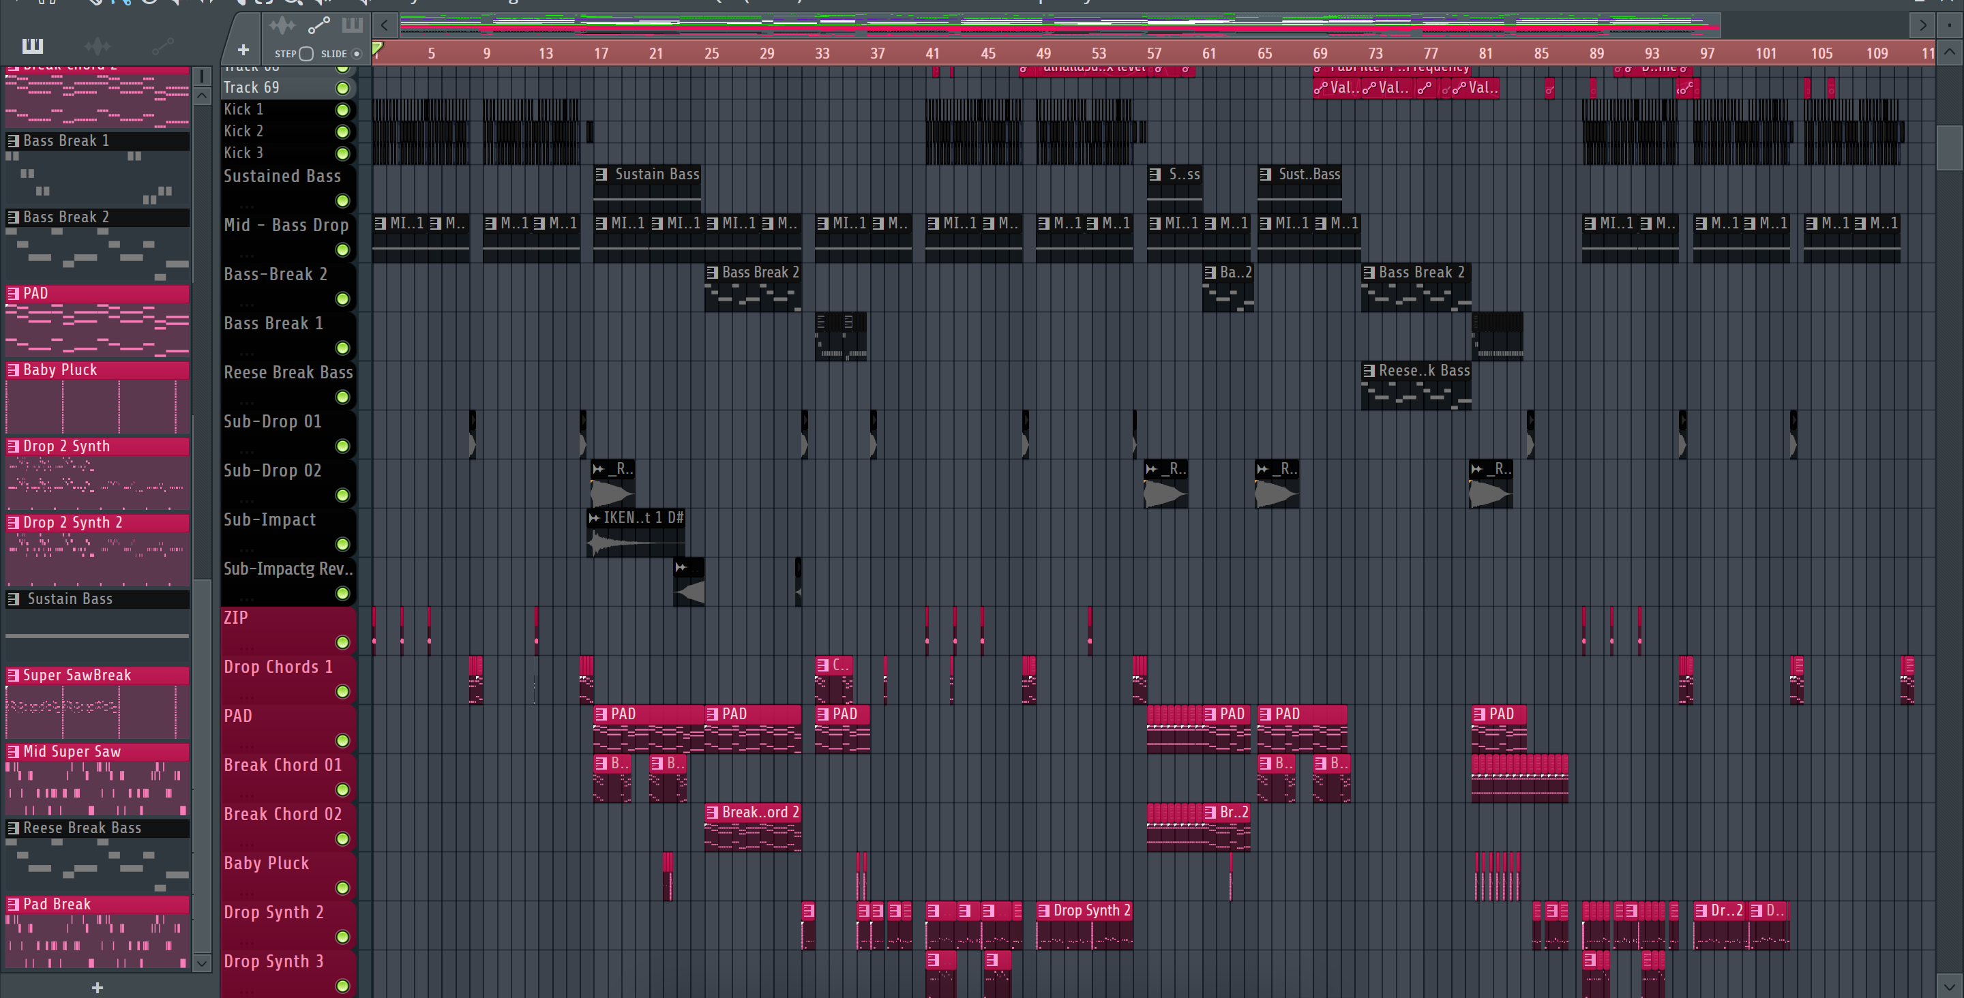Mute the ZIP track
Image resolution: width=1964 pixels, height=998 pixels.
click(343, 643)
